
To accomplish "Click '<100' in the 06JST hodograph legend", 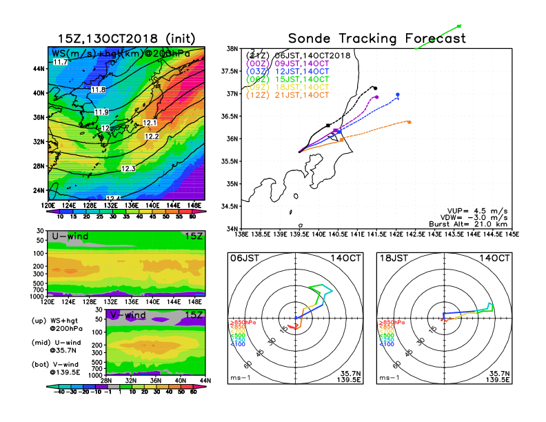I will (238, 344).
